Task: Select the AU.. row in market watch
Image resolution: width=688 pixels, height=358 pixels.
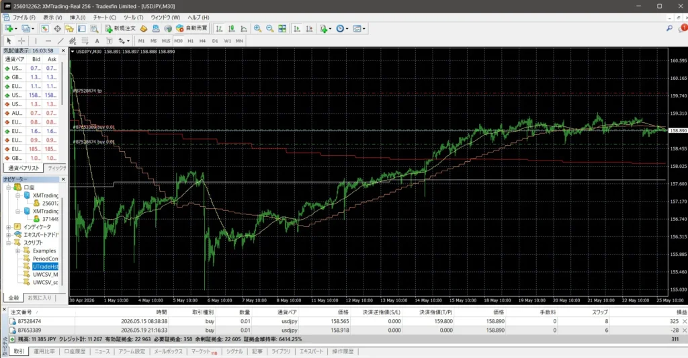Action: click(x=31, y=114)
